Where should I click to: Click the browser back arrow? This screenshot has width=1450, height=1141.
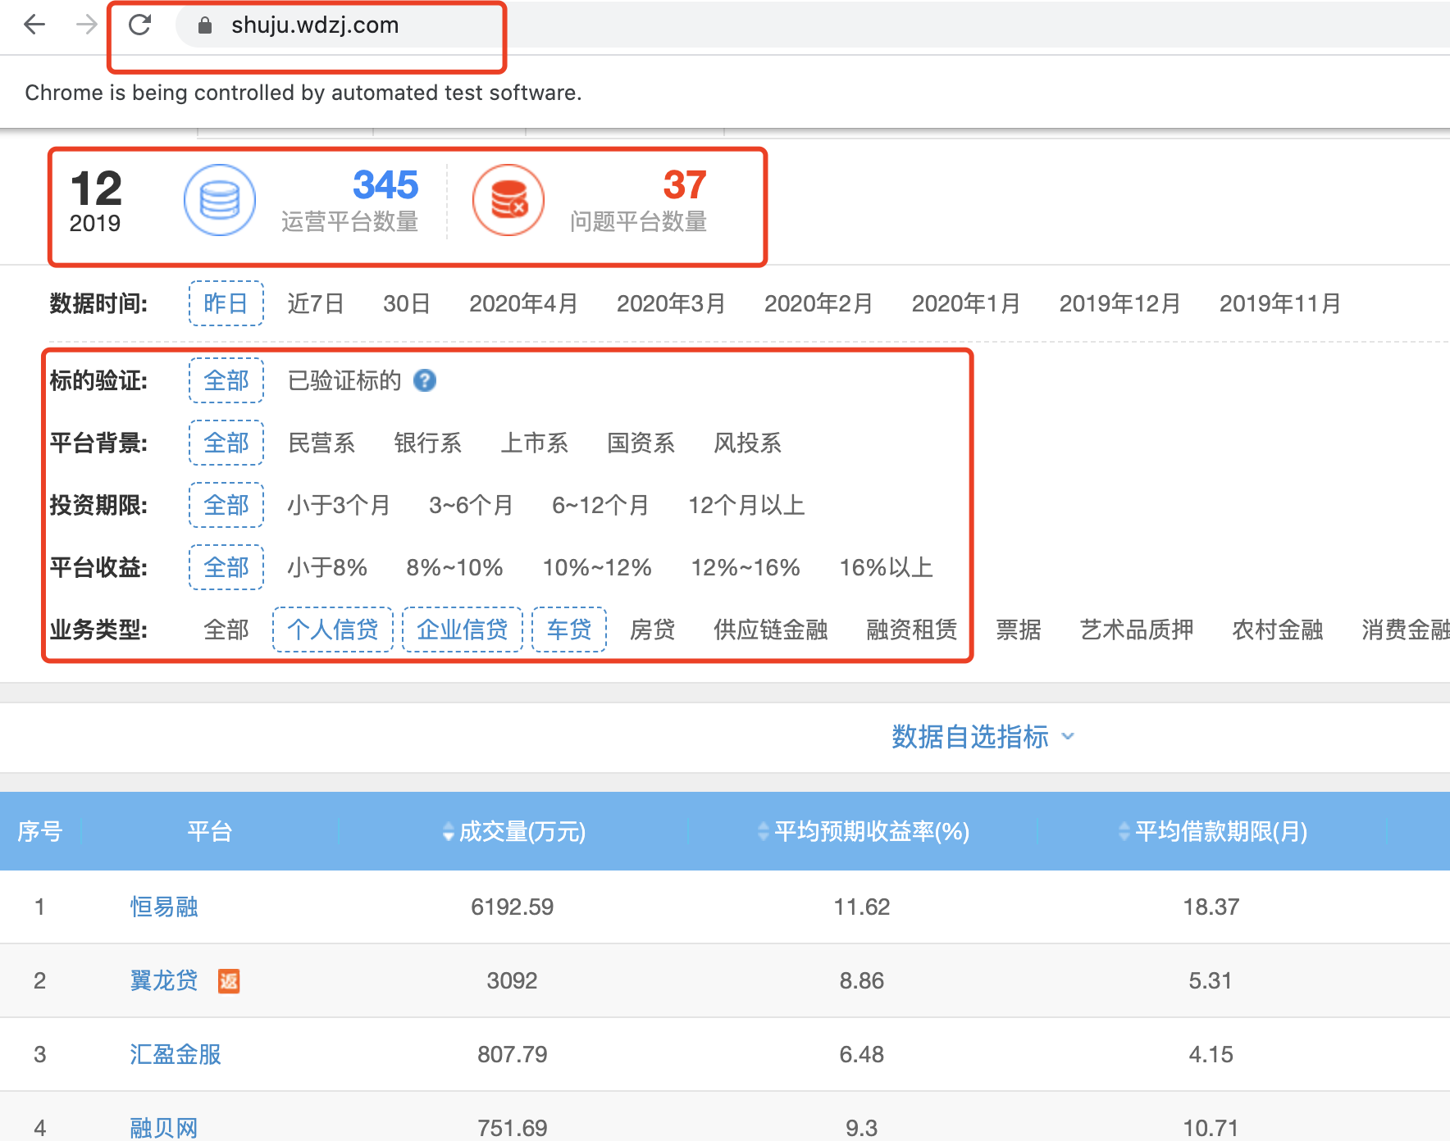tap(34, 25)
